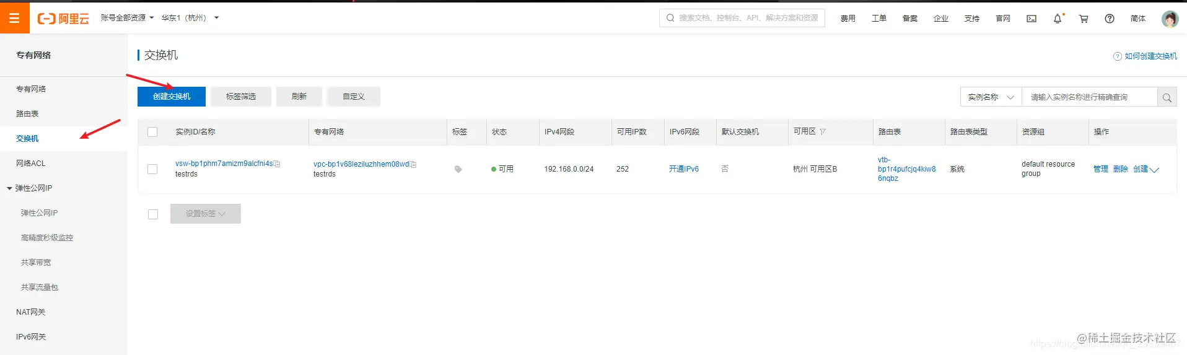Viewport: 1187px width, 355px height.
Task: Click the help icon next to 如何创建交换机
Action: tap(1118, 56)
